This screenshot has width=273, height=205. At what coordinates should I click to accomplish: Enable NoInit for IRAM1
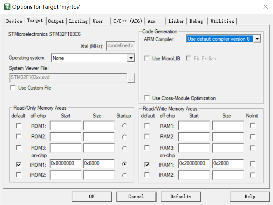click(x=253, y=164)
